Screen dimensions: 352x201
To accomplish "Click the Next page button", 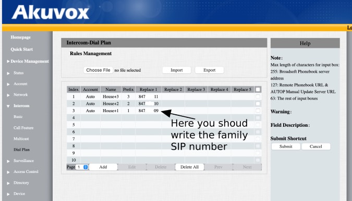I will 247,167.
